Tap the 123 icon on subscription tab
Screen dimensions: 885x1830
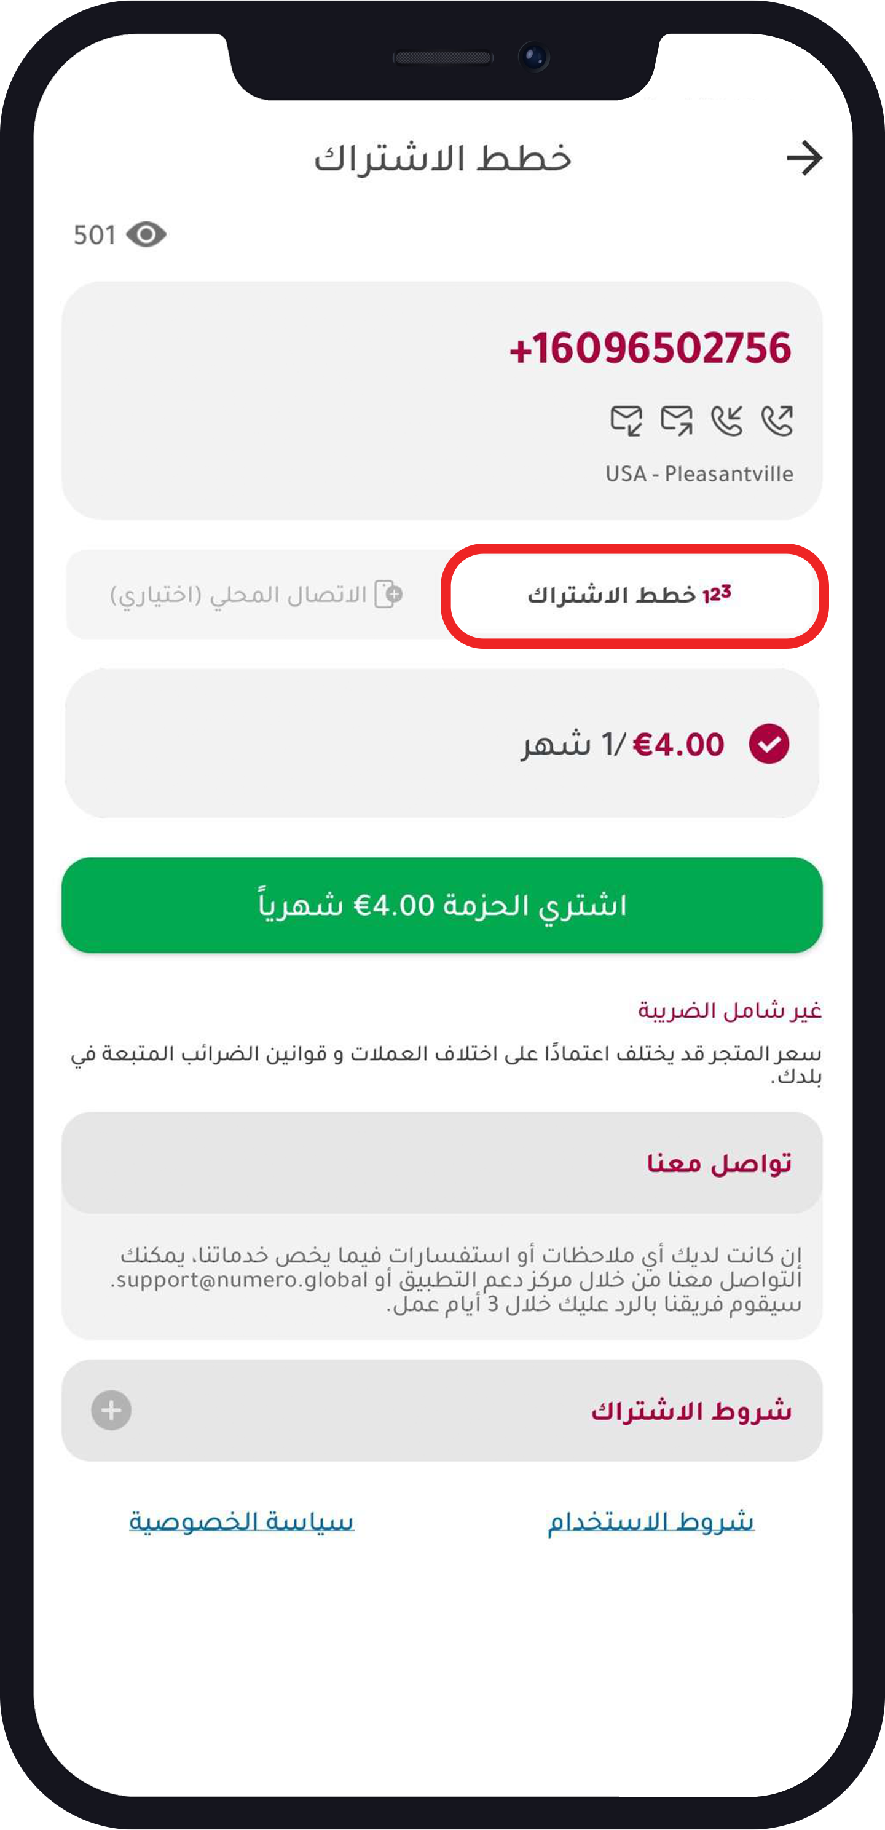coord(717,594)
